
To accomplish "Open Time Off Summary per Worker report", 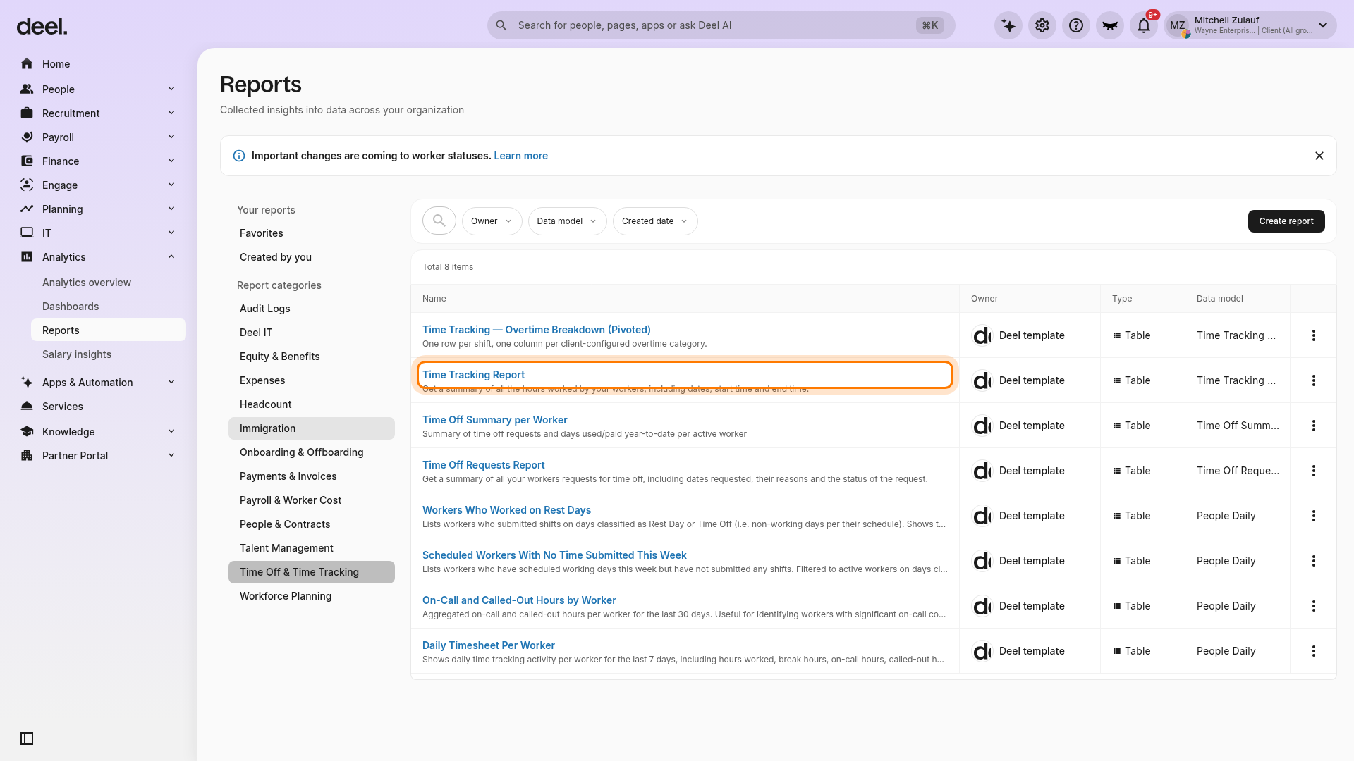I will tap(494, 420).
